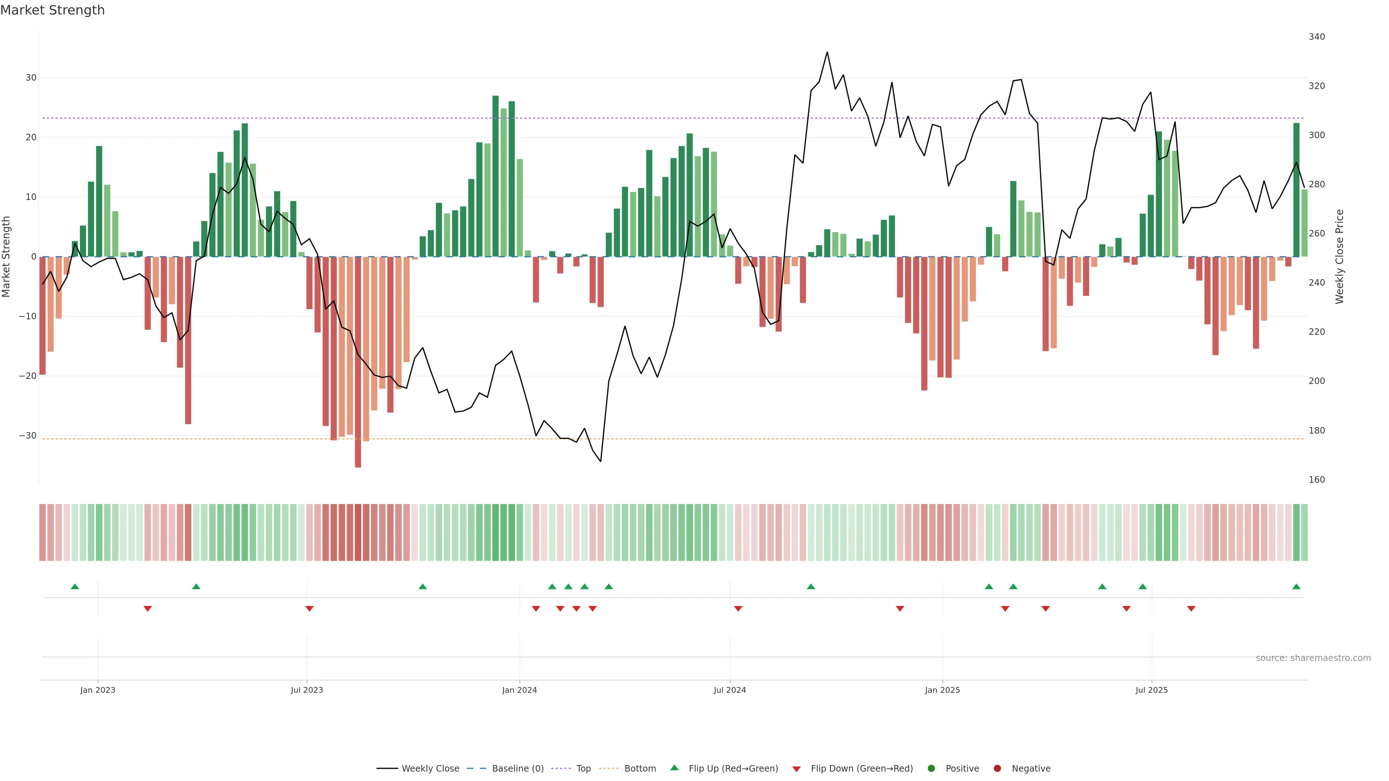Click the Jul 2025 x-axis label
The image size is (1389, 781).
click(1151, 690)
